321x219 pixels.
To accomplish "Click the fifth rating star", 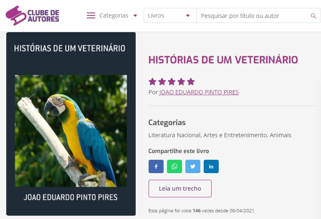I will click(x=191, y=81).
